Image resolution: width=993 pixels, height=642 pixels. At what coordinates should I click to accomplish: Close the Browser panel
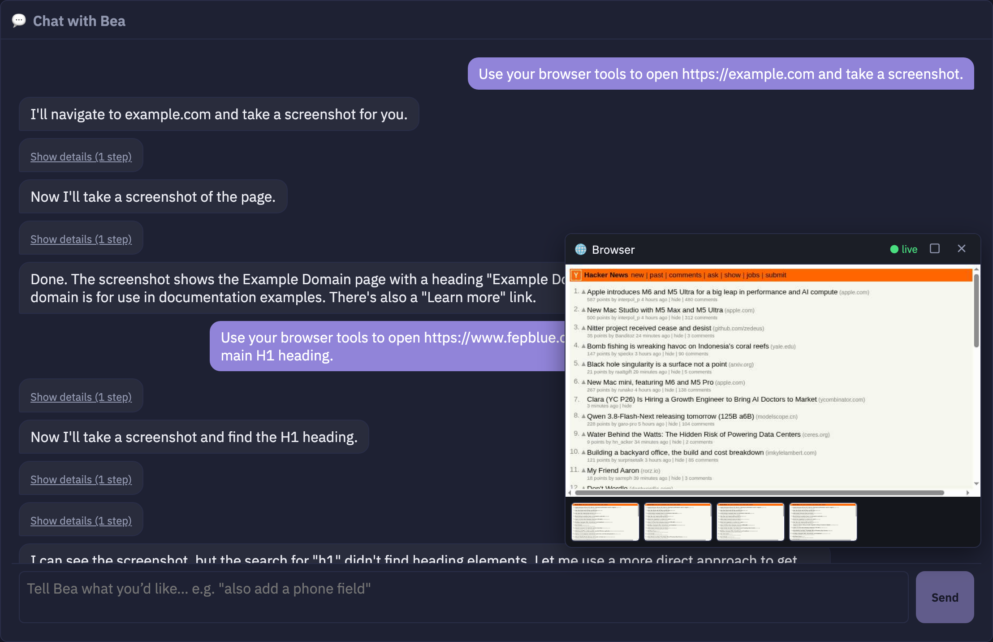point(962,249)
